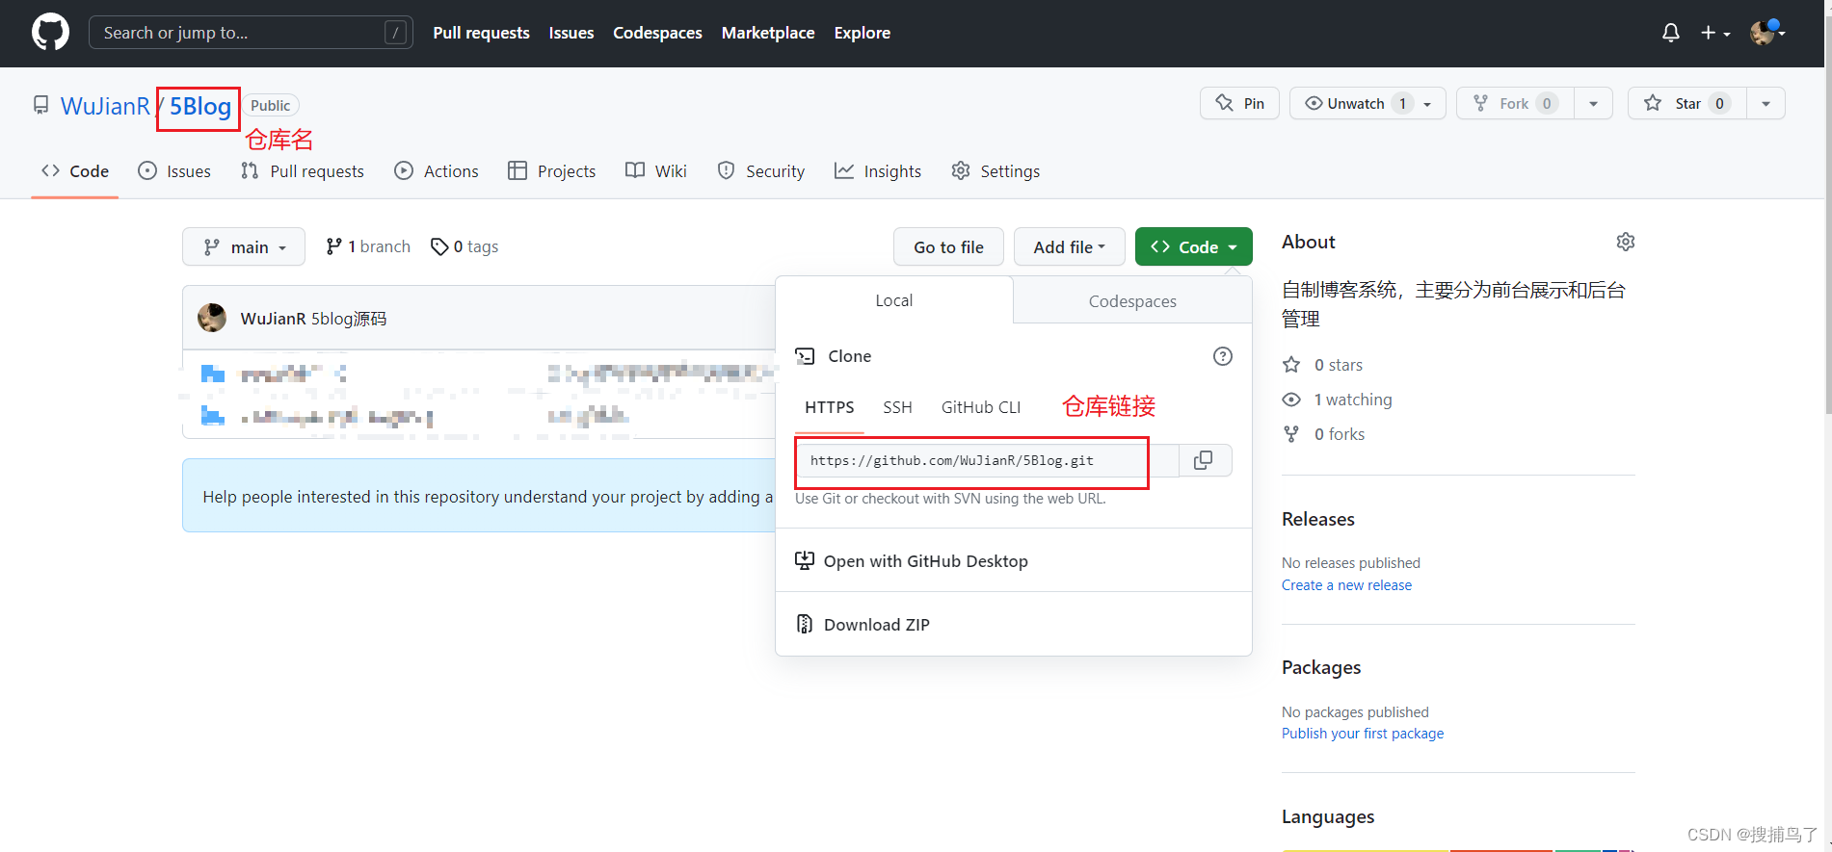This screenshot has width=1832, height=852.
Task: View the 1 branch link
Action: [368, 246]
